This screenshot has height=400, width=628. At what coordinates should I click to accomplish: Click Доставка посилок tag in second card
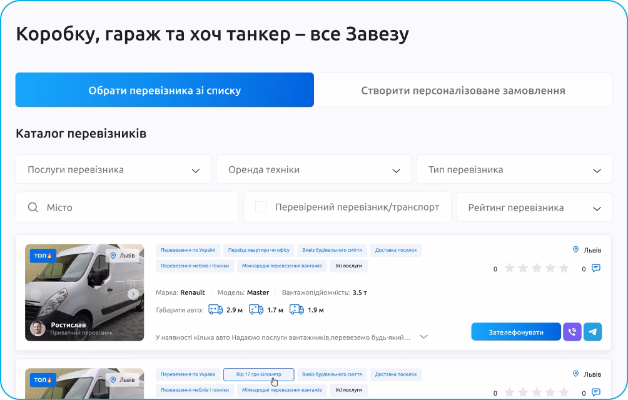coord(396,374)
